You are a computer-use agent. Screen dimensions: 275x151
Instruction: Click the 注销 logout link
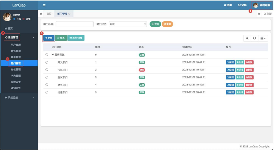tap(27, 19)
